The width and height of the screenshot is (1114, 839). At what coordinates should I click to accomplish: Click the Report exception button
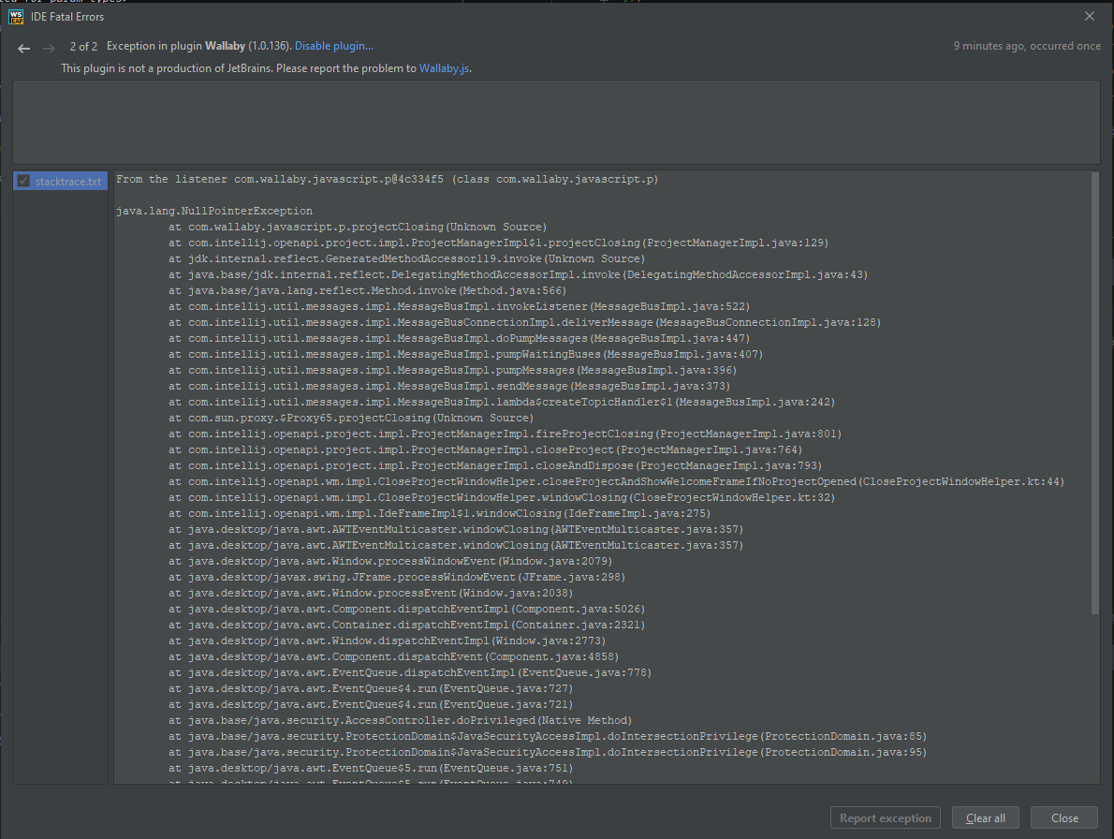click(x=886, y=817)
